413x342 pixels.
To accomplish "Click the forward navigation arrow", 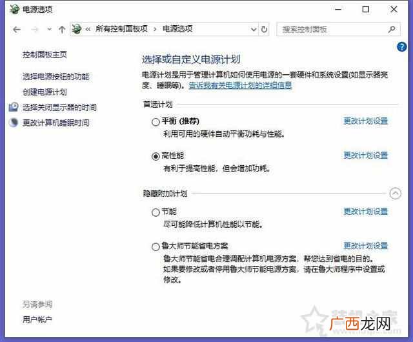I will pyautogui.click(x=34, y=29).
